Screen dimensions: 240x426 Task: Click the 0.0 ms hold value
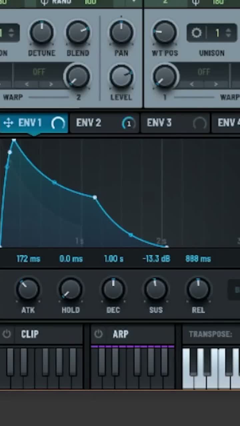[x=71, y=259]
